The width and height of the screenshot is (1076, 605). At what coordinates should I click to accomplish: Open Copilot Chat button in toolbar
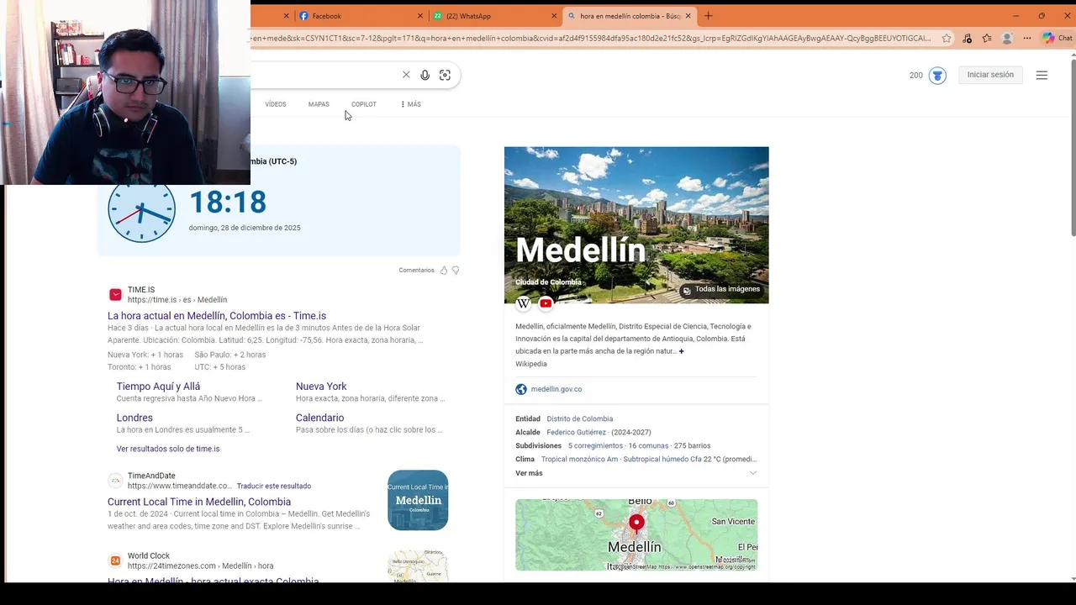(1057, 38)
